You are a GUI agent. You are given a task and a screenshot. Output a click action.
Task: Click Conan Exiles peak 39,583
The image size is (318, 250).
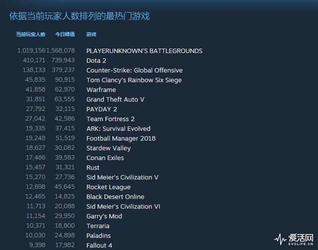coord(65,158)
